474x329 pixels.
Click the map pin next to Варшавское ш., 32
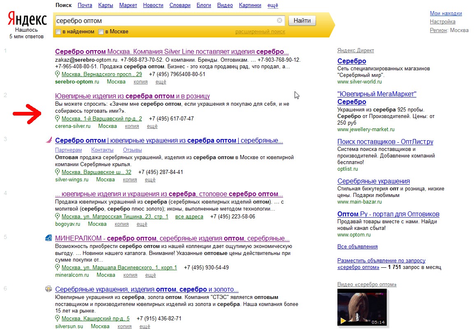[x=58, y=172]
